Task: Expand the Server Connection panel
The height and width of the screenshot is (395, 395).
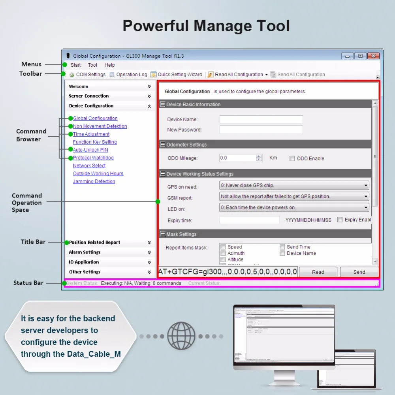Action: [x=149, y=96]
